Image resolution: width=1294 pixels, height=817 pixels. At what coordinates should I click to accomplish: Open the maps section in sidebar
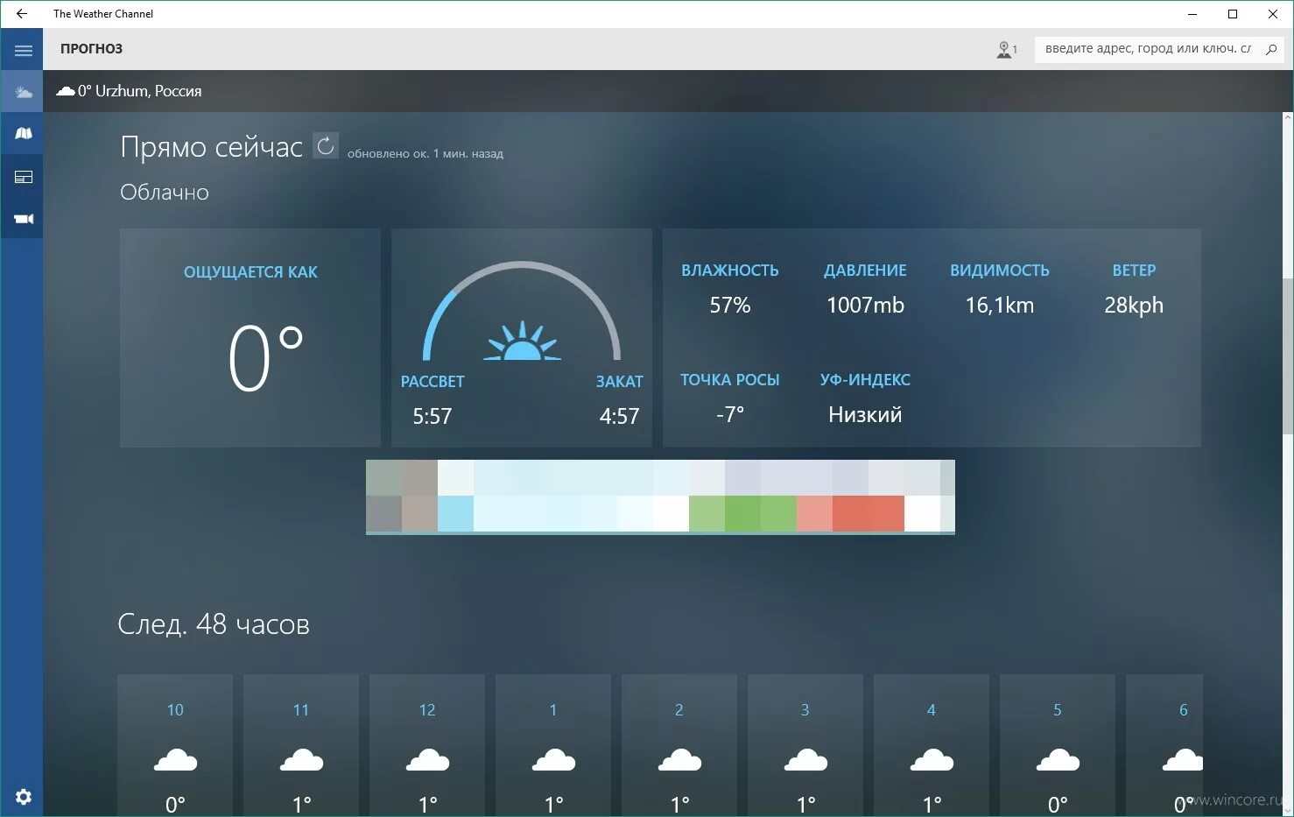pos(23,134)
